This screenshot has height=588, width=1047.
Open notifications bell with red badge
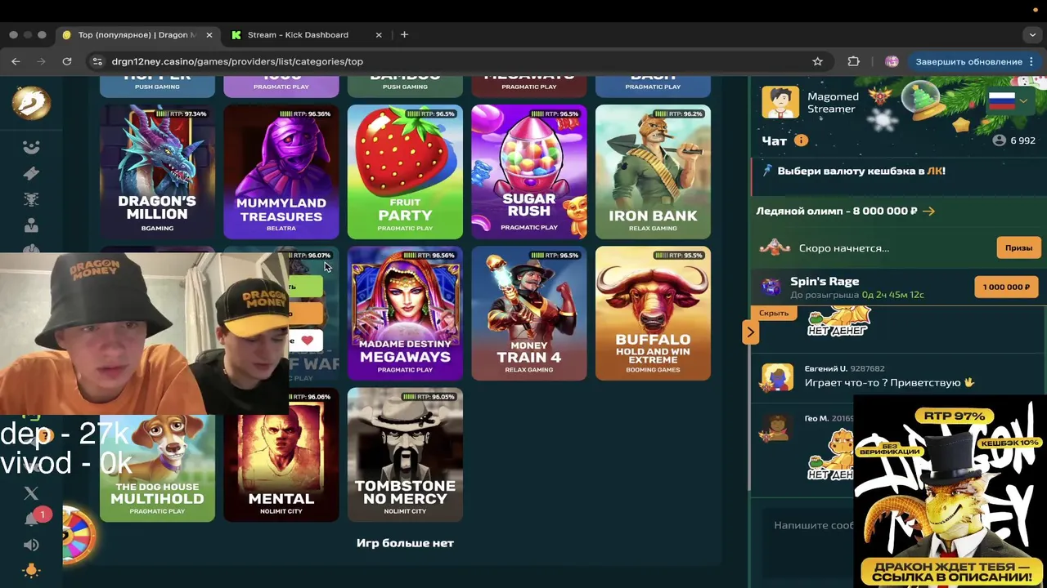[x=33, y=519]
